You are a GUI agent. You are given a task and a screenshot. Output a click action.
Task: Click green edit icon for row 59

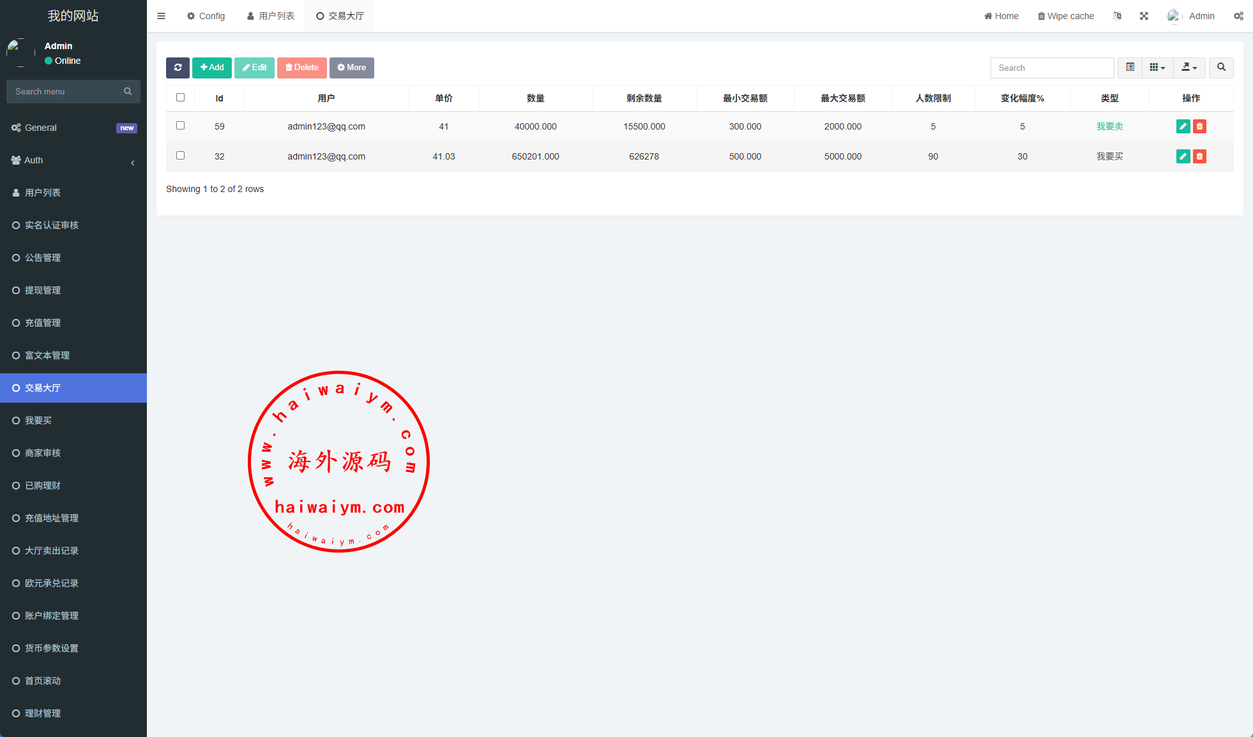pos(1183,126)
